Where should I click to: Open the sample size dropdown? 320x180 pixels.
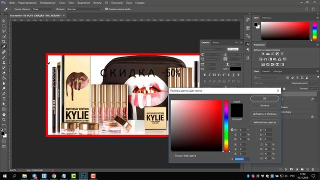[x=42, y=9]
